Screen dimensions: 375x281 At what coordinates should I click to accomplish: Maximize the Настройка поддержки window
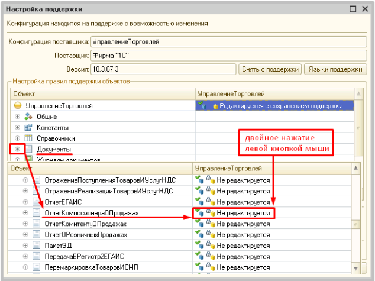(x=353, y=9)
